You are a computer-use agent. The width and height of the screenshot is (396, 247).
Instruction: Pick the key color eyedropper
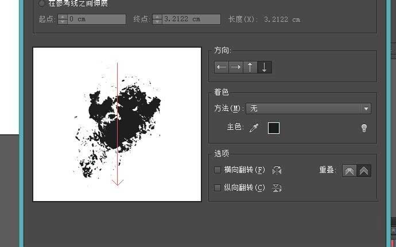(254, 128)
